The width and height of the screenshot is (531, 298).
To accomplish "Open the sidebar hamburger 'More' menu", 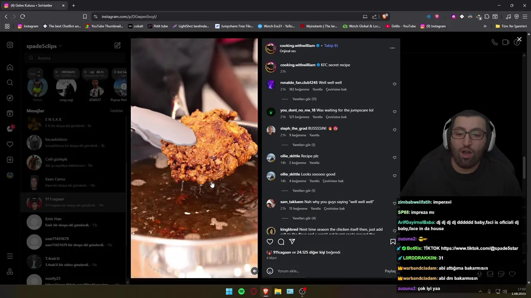I will [10, 256].
